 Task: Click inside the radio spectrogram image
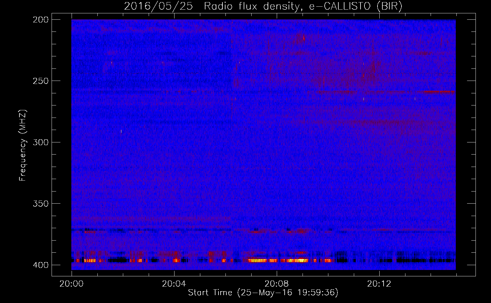tap(263, 145)
